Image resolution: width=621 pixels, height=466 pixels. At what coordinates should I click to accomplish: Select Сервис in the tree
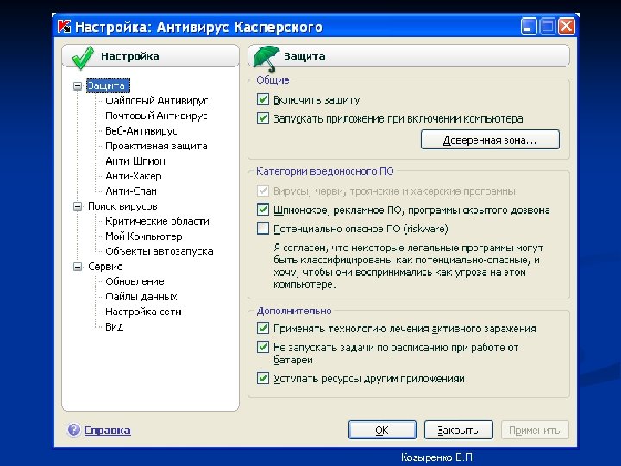pyautogui.click(x=105, y=267)
